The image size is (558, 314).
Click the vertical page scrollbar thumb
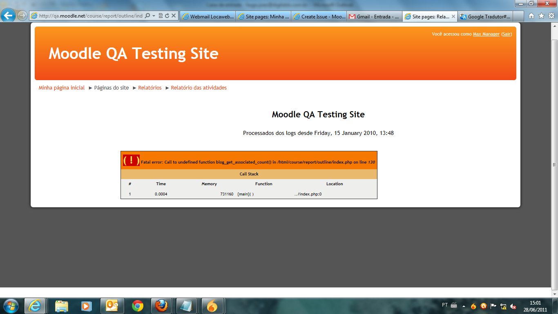[554, 165]
